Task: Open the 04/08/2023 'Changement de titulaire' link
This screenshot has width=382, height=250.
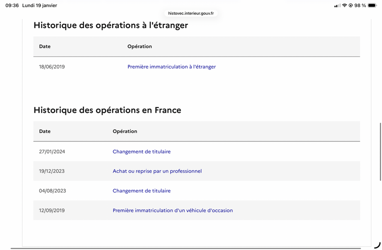Action: [141, 190]
